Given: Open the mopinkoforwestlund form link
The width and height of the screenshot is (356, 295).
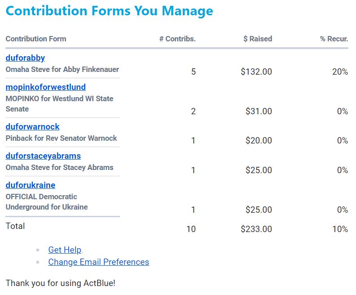Looking at the screenshot, I should tap(45, 87).
